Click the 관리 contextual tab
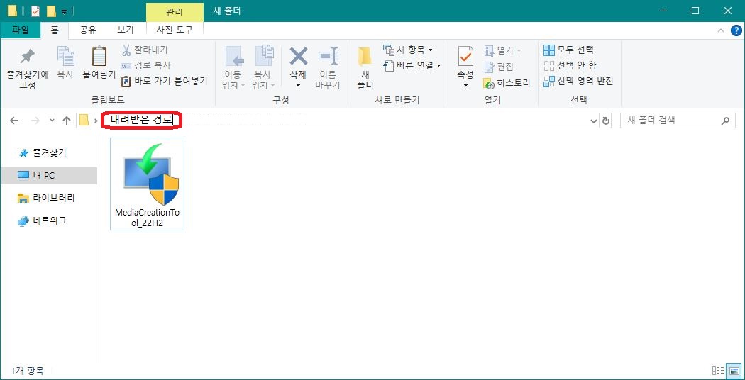Viewport: 745px width, 380px height. (x=175, y=12)
